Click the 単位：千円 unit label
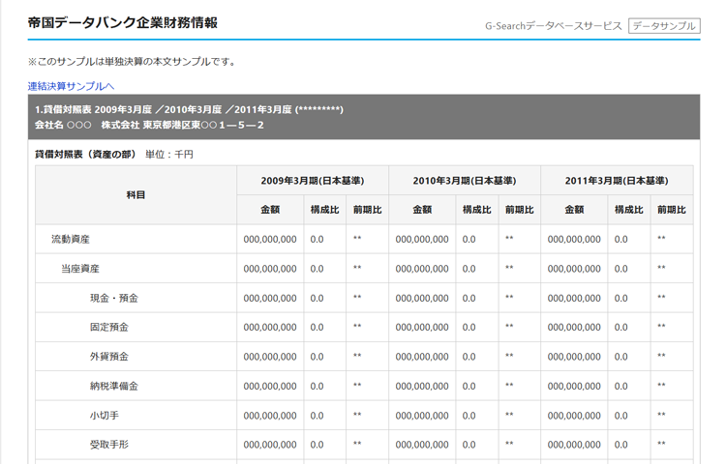Viewport: 726px width, 464px height. (169, 155)
